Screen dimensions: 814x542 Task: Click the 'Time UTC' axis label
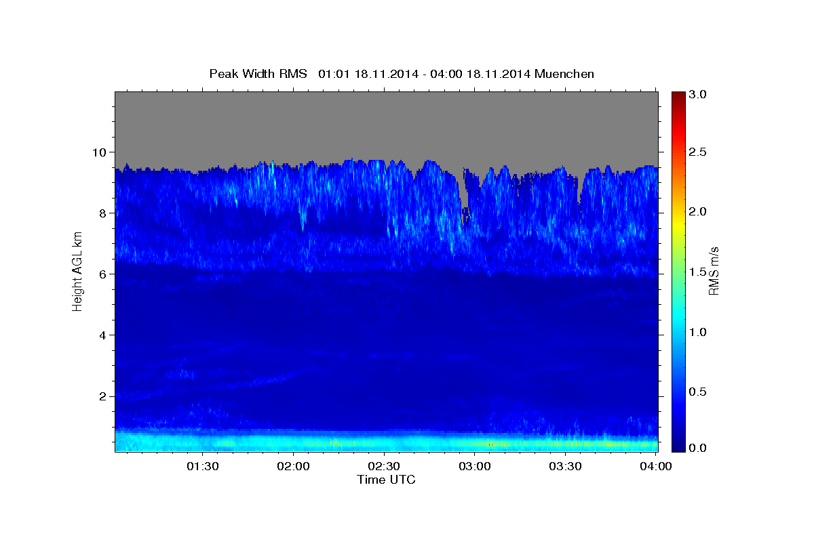tap(386, 480)
